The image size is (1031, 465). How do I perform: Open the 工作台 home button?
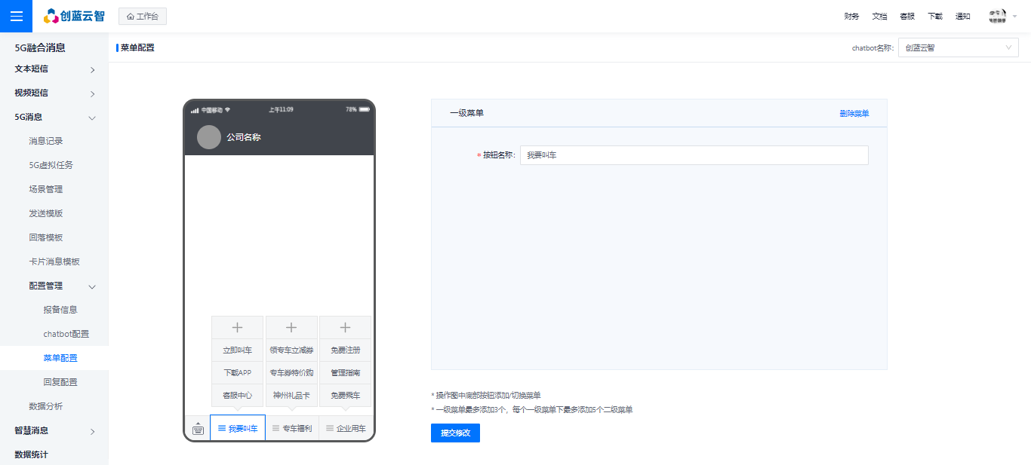pos(143,16)
